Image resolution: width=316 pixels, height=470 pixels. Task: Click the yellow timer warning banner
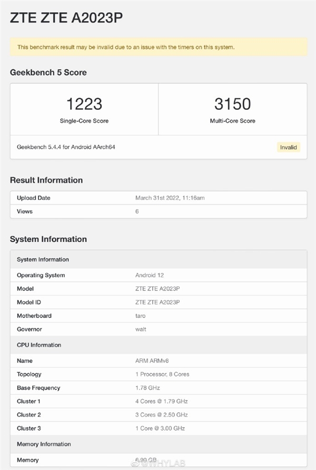coord(158,47)
